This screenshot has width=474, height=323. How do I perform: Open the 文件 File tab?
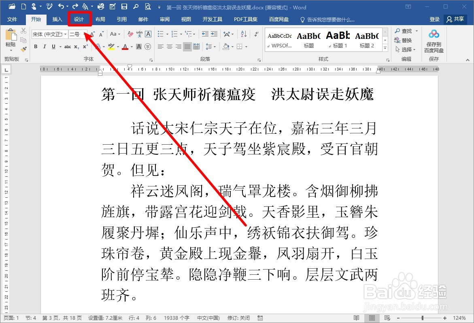(12, 19)
